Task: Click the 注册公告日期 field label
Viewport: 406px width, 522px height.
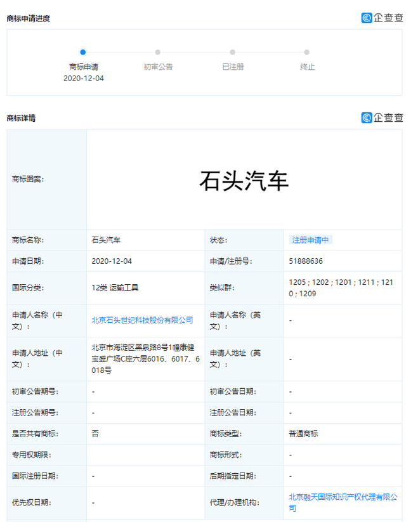Action: point(233,412)
